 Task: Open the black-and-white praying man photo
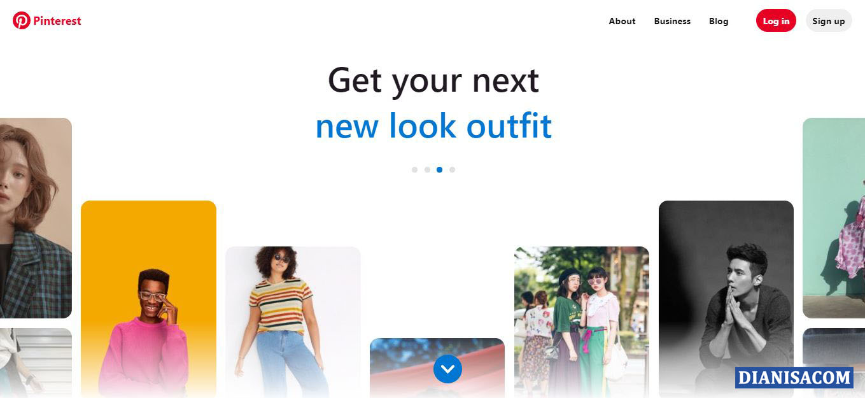726,299
